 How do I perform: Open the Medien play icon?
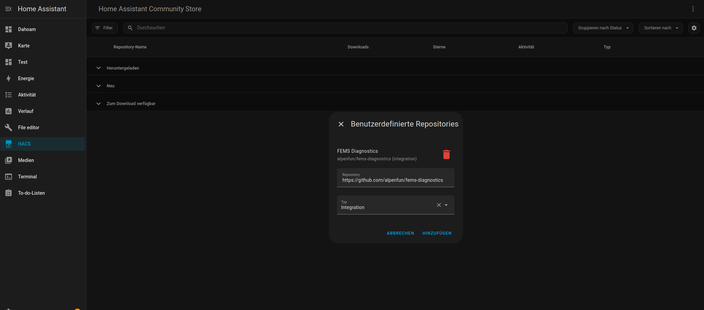point(9,160)
